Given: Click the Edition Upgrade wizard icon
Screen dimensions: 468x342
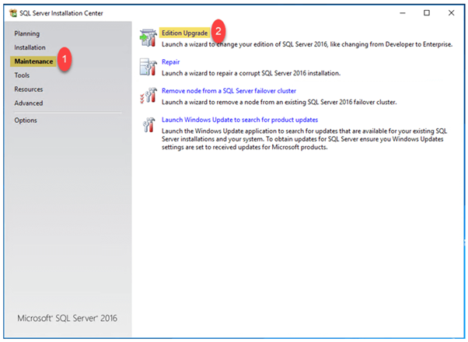Looking at the screenshot, I should click(x=148, y=38).
